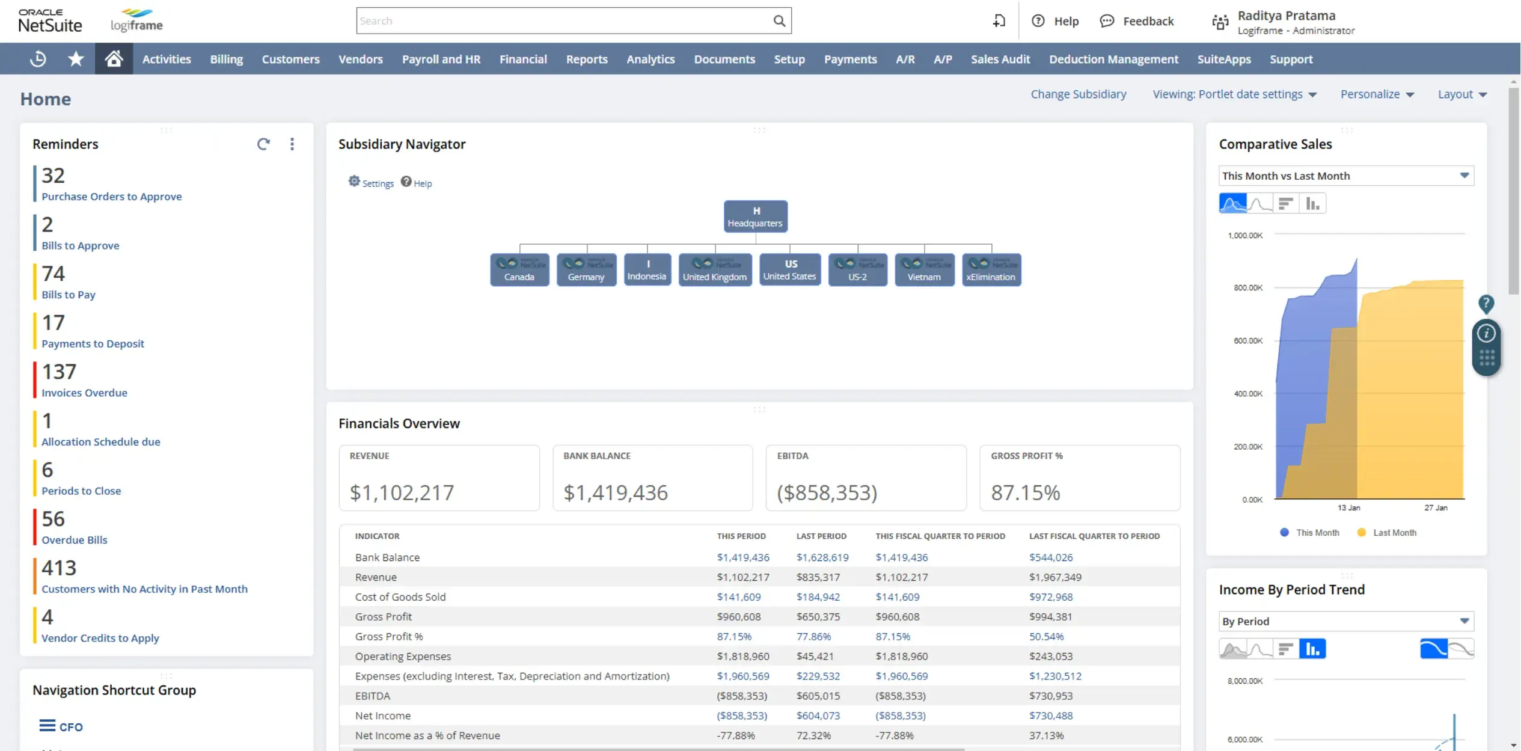1521x751 pixels.
Task: Open the Reminders portlet options menu
Action: click(x=292, y=144)
